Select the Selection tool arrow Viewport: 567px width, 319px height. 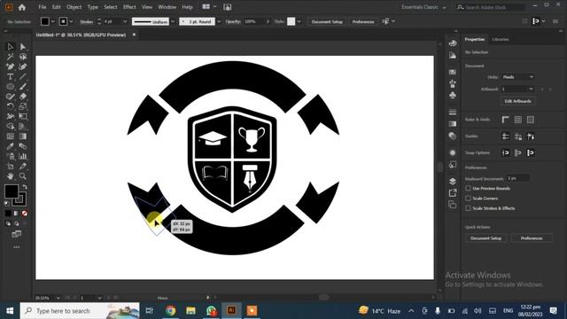point(10,47)
